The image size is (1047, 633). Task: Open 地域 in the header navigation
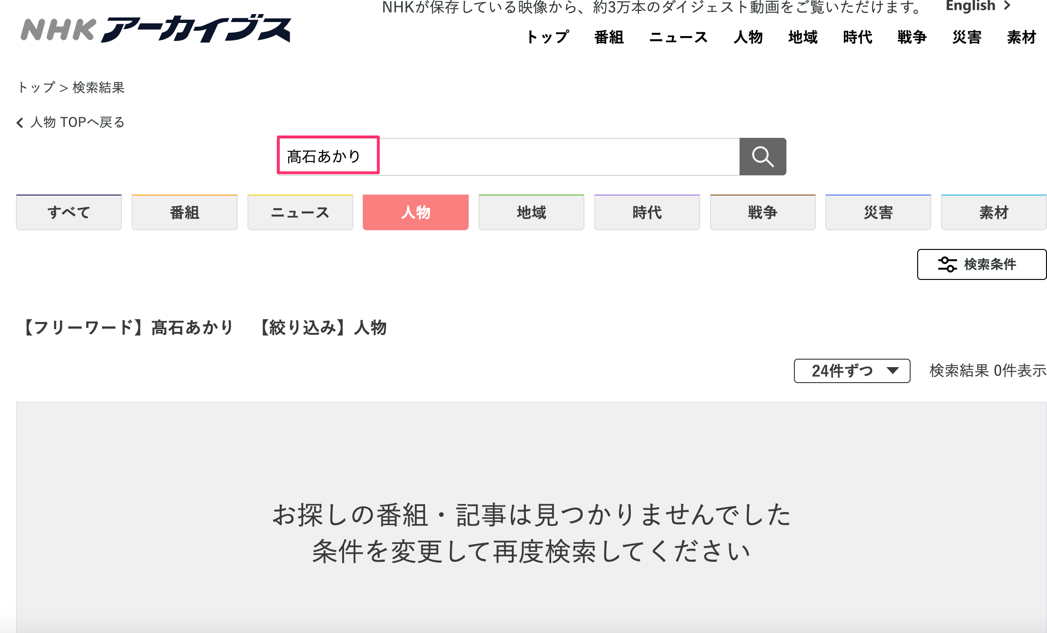pos(803,37)
